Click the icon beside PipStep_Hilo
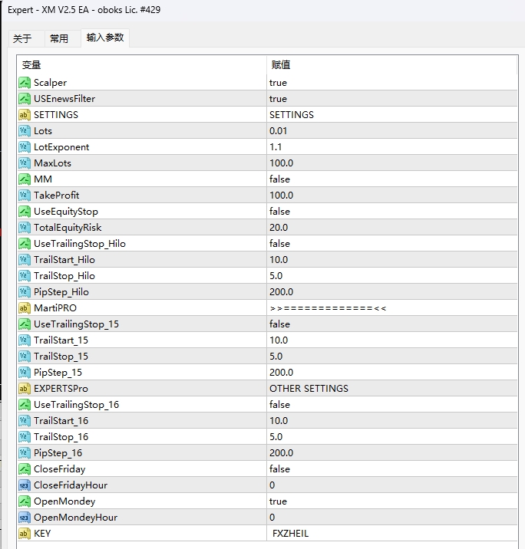This screenshot has height=549, width=525. pyautogui.click(x=25, y=292)
